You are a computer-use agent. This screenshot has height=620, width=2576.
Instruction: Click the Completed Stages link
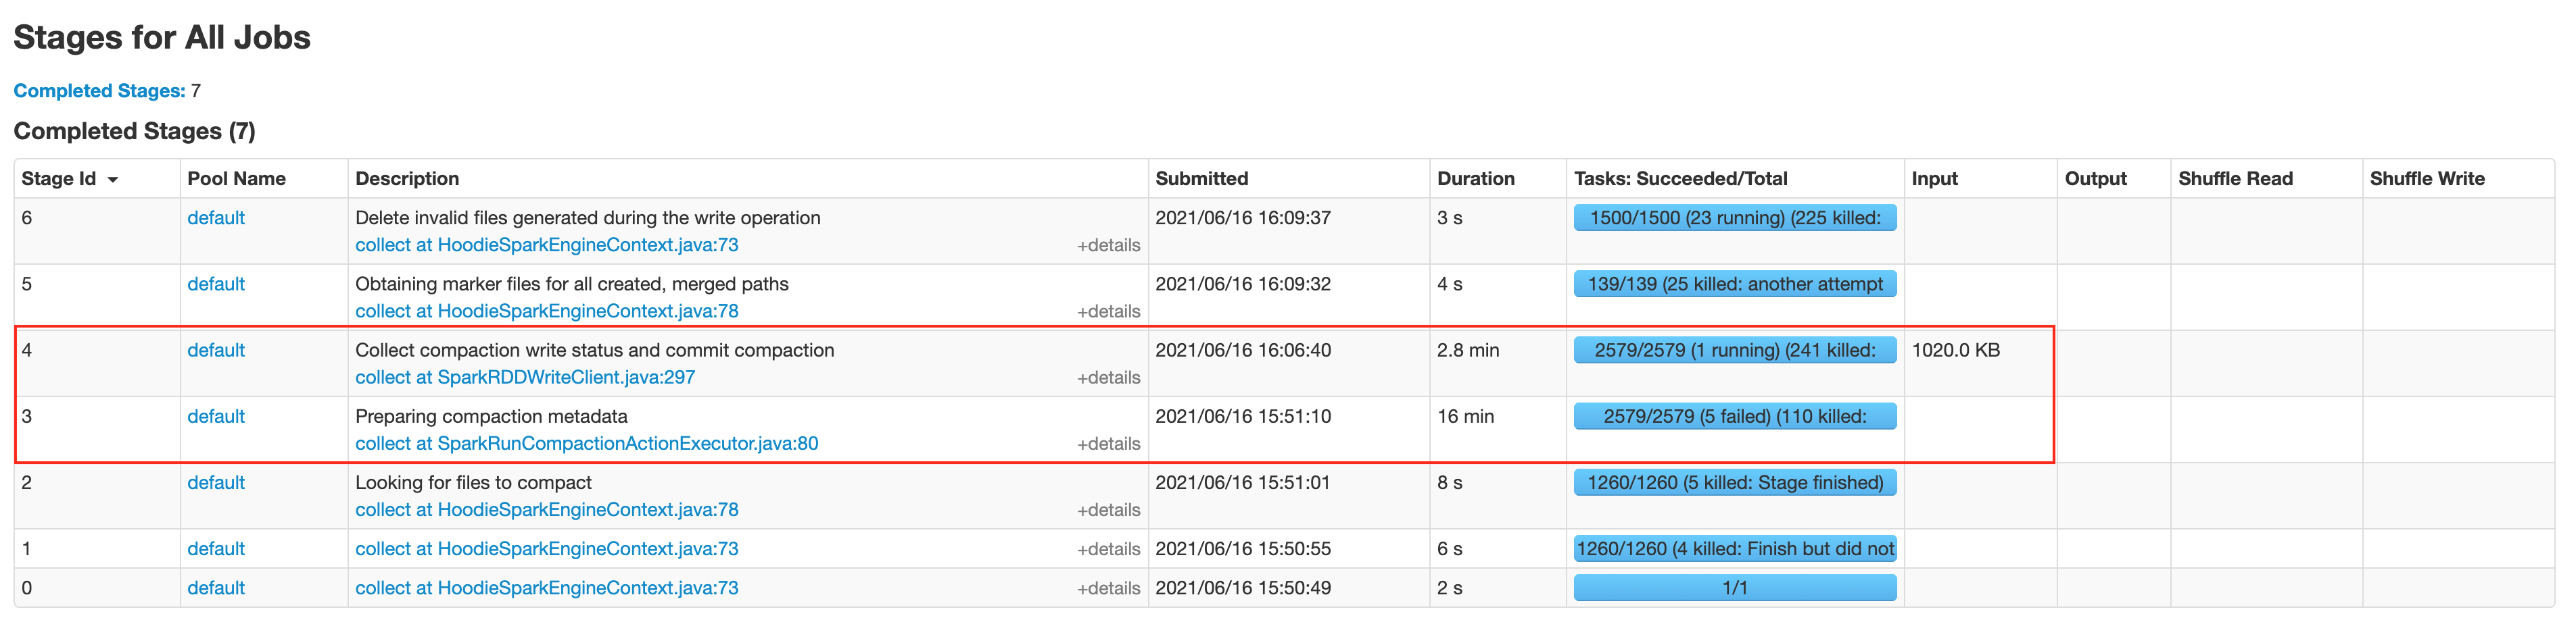[x=99, y=91]
